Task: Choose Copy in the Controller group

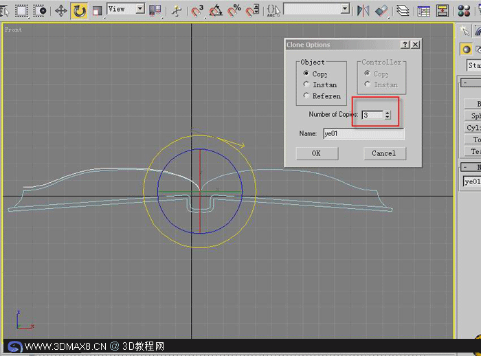Action: tap(367, 74)
